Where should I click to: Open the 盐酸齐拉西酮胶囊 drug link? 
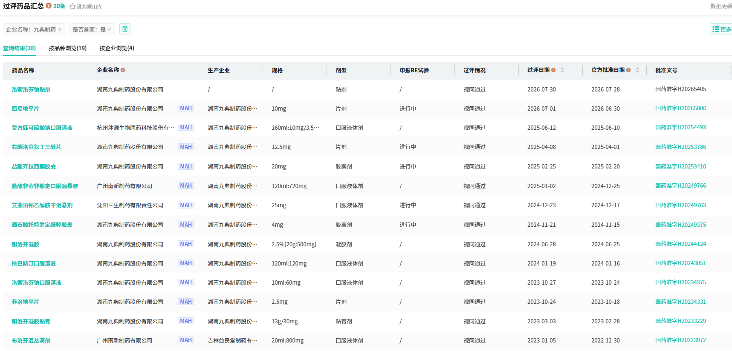click(x=34, y=167)
